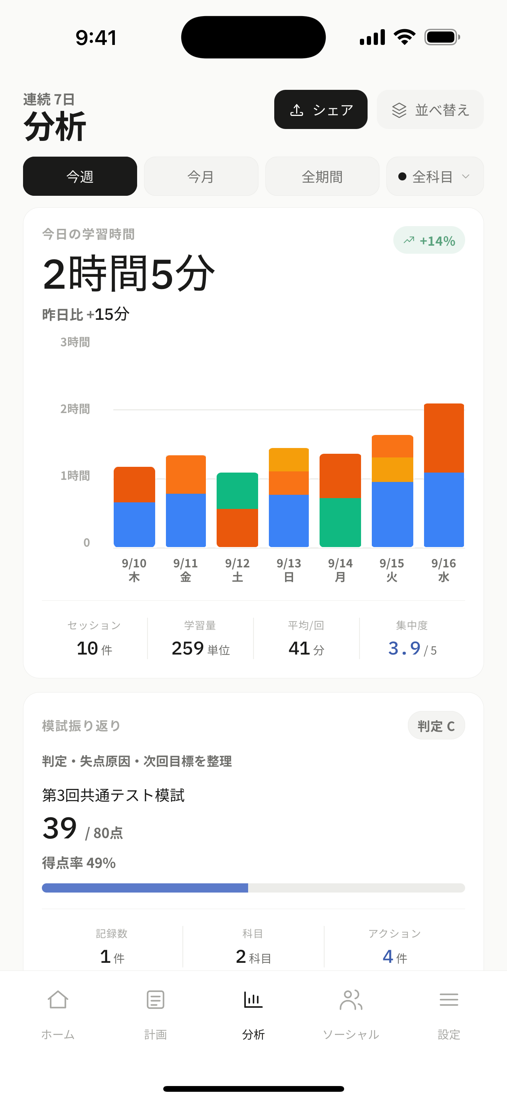Tap the +14% trend badge

click(429, 240)
